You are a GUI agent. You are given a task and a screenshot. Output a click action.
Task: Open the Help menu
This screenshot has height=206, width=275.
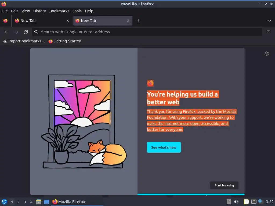[x=89, y=11]
